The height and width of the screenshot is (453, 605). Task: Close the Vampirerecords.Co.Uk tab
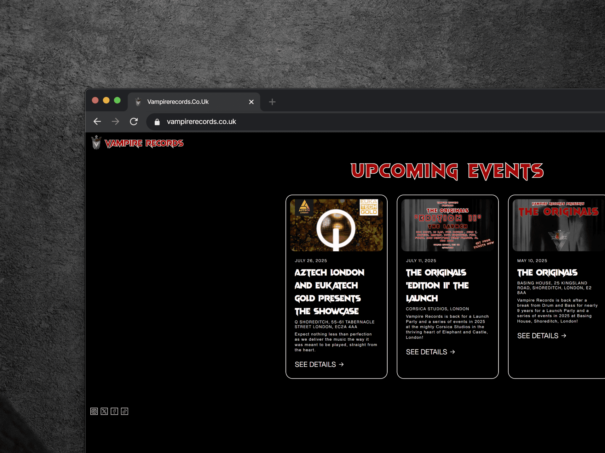click(251, 102)
